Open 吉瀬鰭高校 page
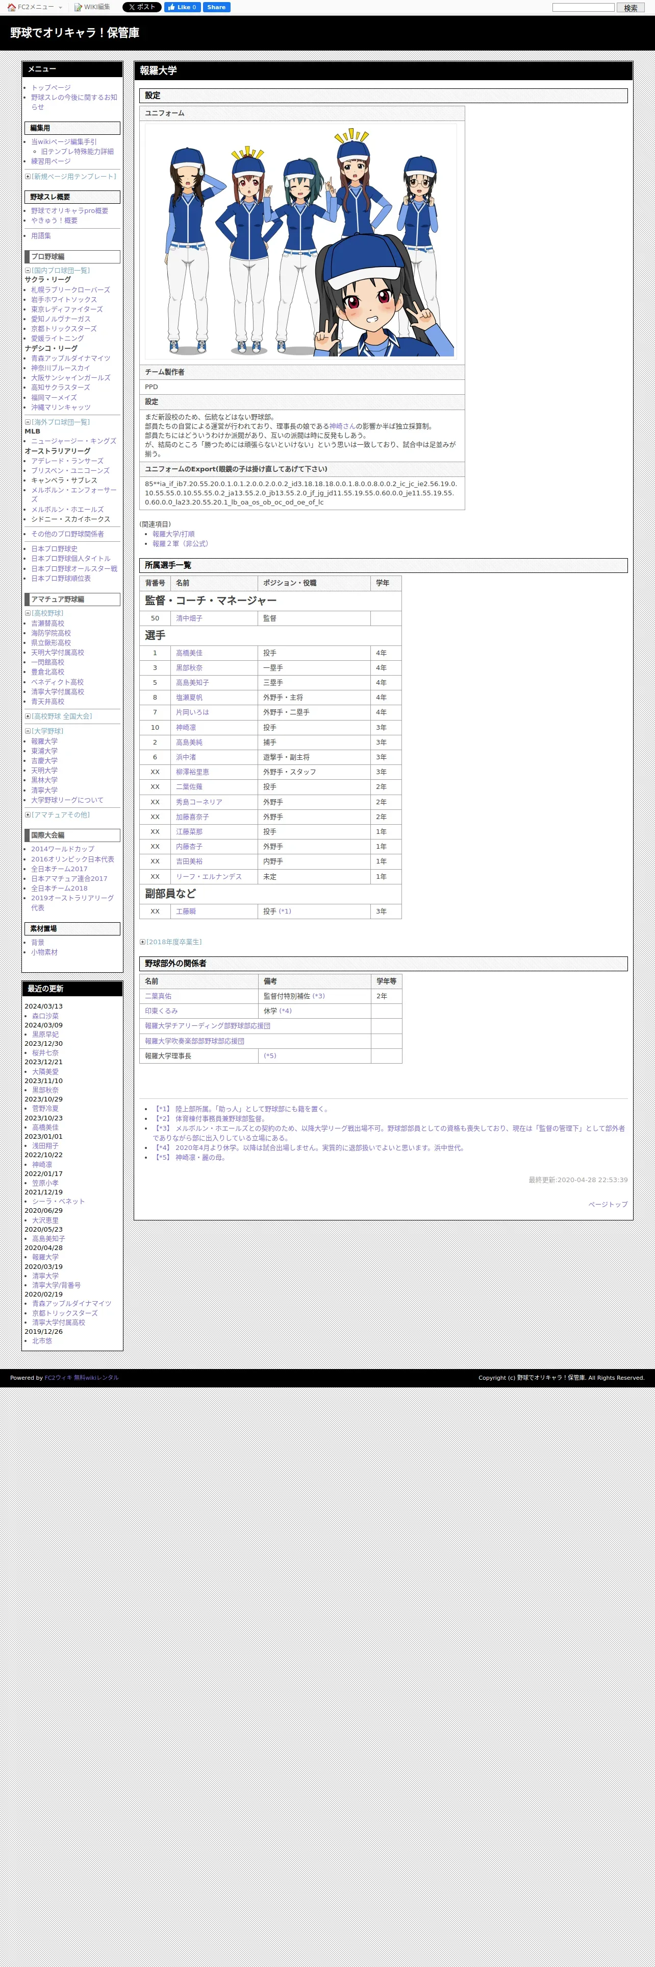 pos(47,624)
